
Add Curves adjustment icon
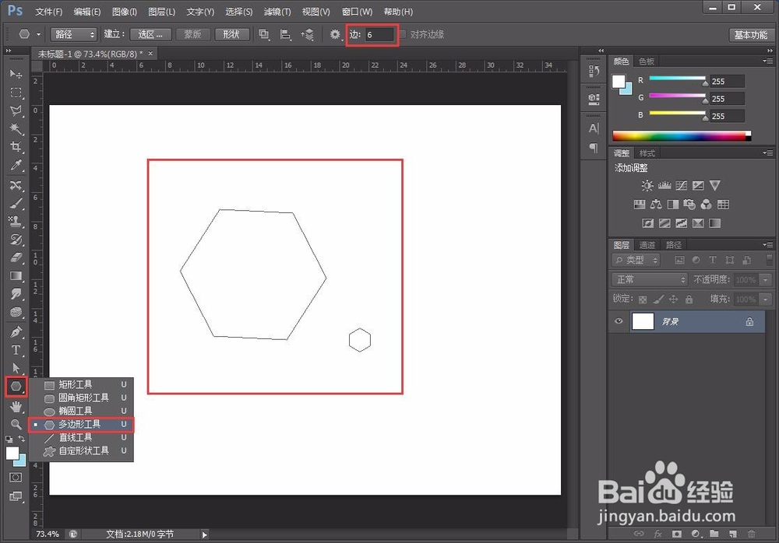681,186
